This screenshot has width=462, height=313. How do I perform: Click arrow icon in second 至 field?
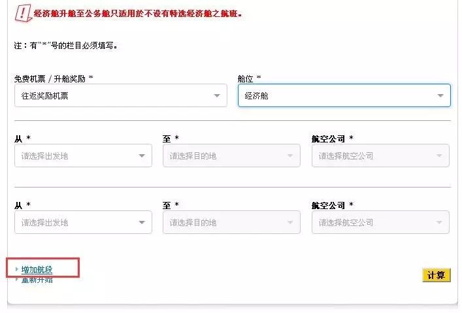[x=290, y=223]
